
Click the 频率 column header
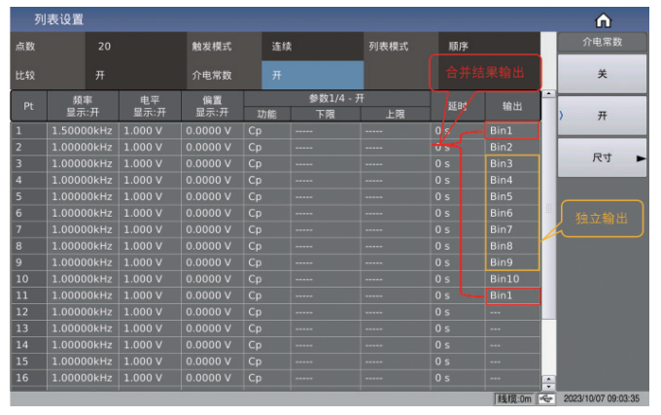click(x=83, y=105)
